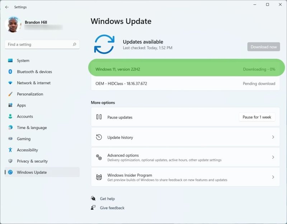Image resolution: width=287 pixels, height=224 pixels.
Task: Go to Network & internet settings
Action: pyautogui.click(x=42, y=83)
